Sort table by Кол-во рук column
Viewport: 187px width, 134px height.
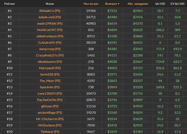91,4
